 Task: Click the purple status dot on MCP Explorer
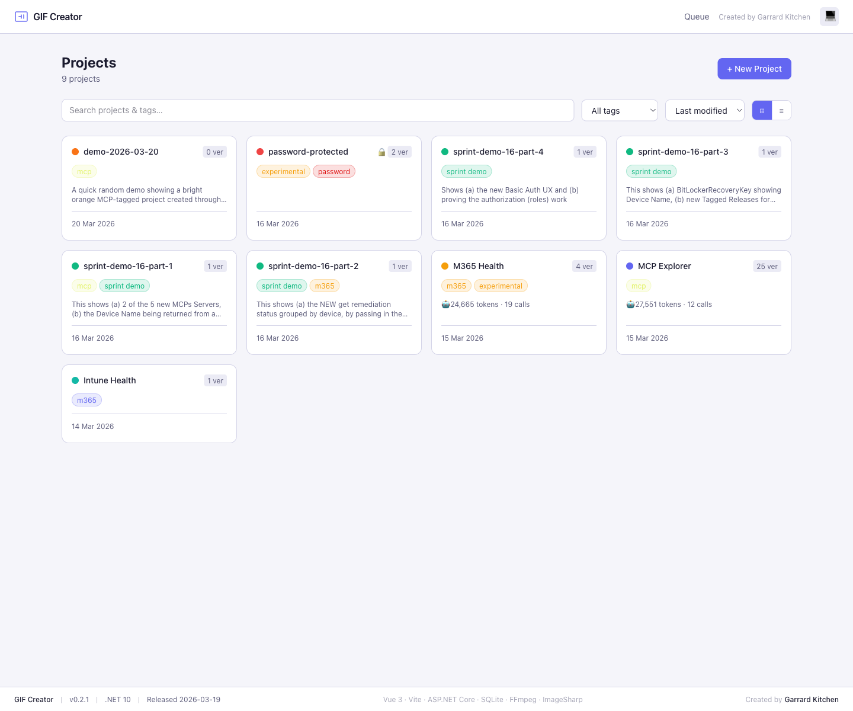point(630,266)
